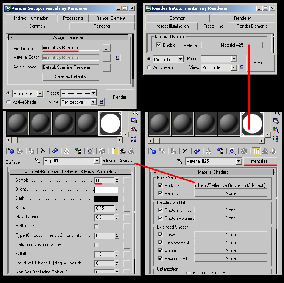Screen dimensions: 284x283
Task: Click the lock icon beside Material Editor renderer
Action: (117, 58)
